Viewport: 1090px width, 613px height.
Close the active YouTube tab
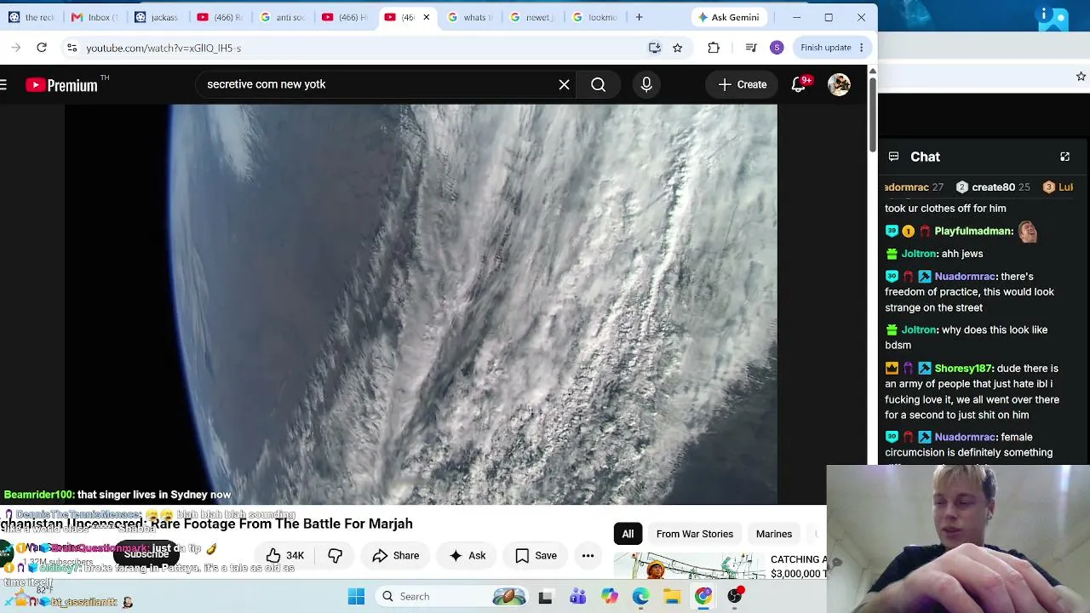[x=427, y=17]
